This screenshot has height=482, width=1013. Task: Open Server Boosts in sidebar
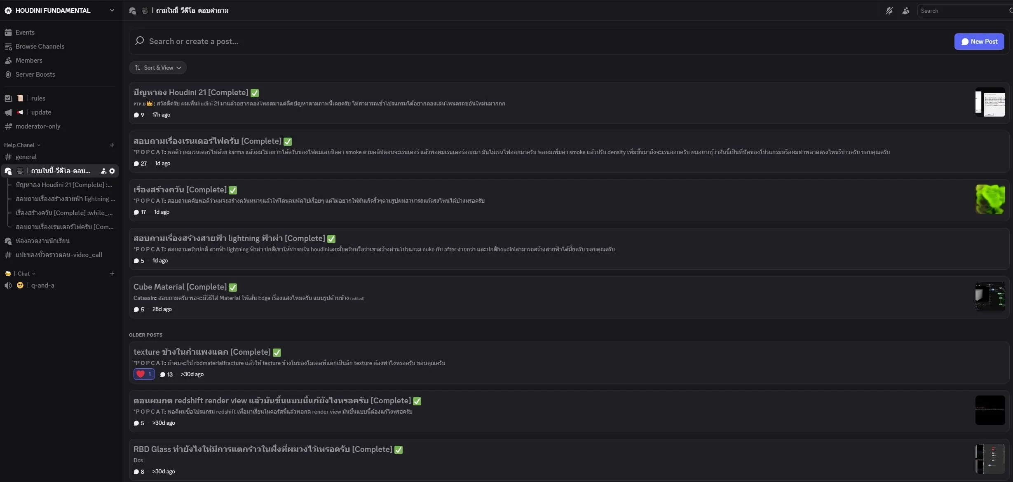pyautogui.click(x=35, y=75)
